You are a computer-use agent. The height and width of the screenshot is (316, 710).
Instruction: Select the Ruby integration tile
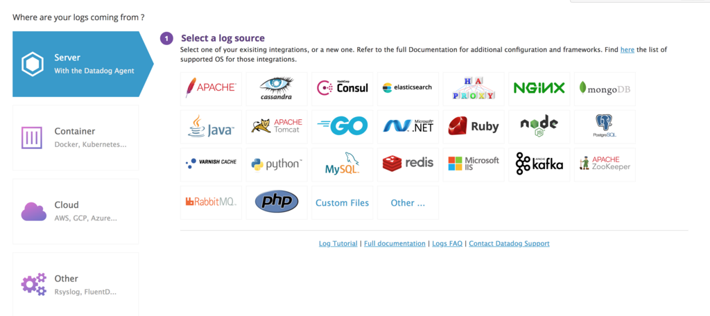(x=474, y=127)
